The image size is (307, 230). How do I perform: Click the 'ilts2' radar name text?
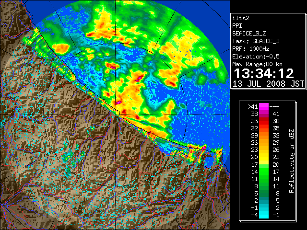coord(241,18)
